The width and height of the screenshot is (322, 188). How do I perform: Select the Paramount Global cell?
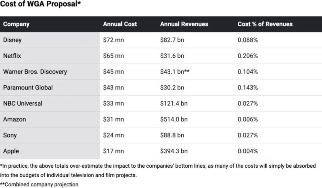click(x=28, y=88)
